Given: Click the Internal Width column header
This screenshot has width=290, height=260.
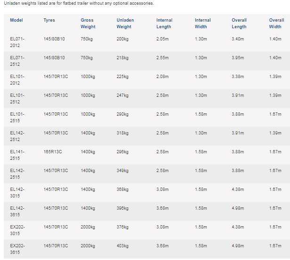Looking at the screenshot, I should (x=203, y=24).
